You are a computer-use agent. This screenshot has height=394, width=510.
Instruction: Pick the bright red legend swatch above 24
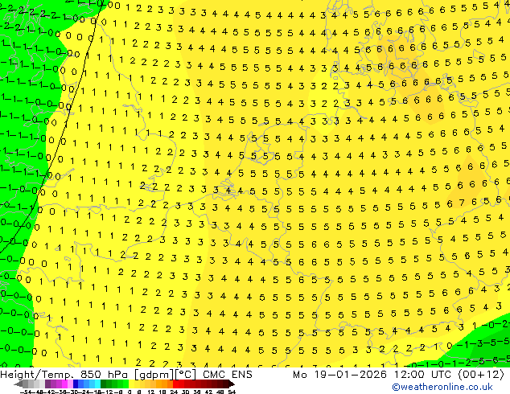pos(175,384)
